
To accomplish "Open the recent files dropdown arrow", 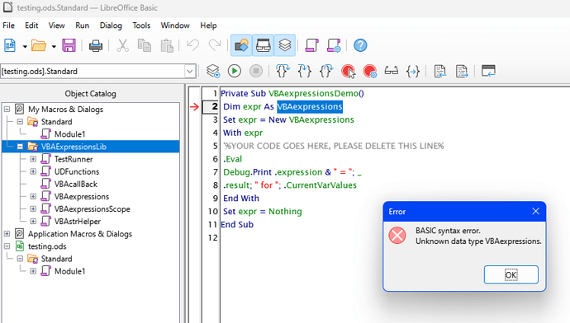I will point(54,46).
